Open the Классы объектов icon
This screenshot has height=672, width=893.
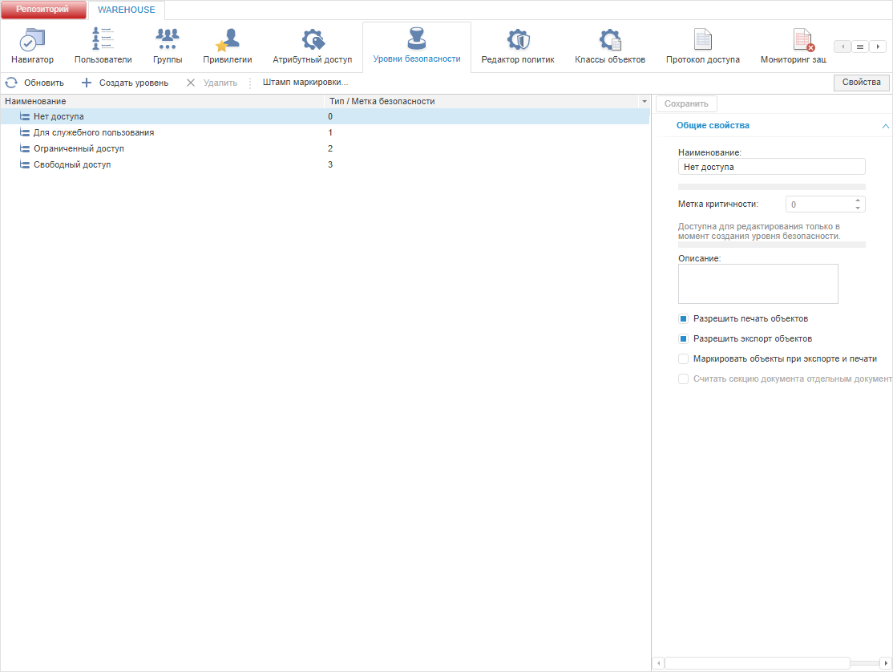pos(610,40)
